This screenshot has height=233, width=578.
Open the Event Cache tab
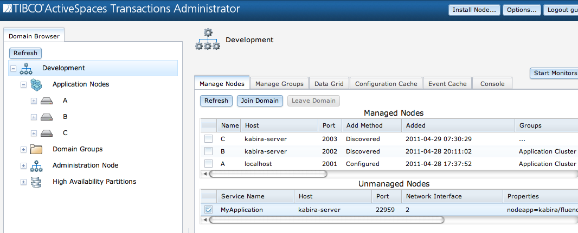pos(447,83)
